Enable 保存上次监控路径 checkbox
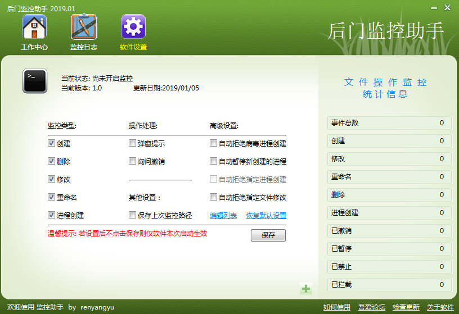459x314 pixels. (132, 215)
